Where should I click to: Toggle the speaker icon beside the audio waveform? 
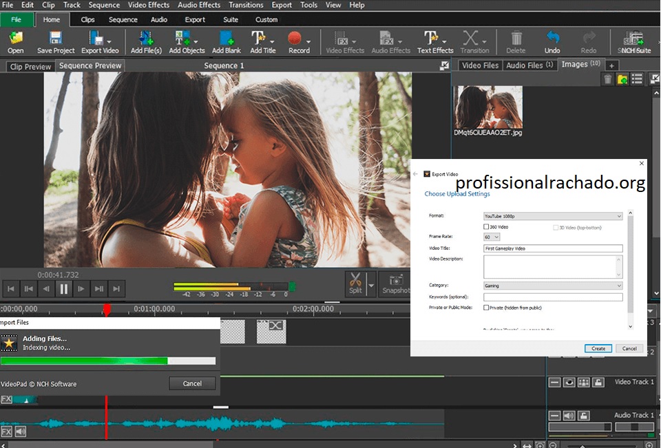[x=20, y=431]
